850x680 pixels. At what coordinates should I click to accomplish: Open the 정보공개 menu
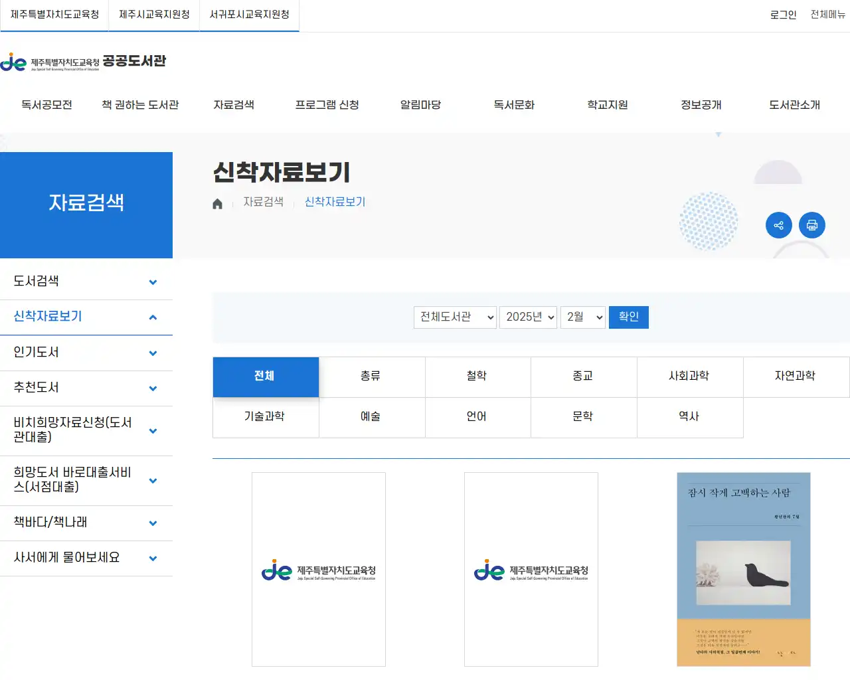(701, 105)
